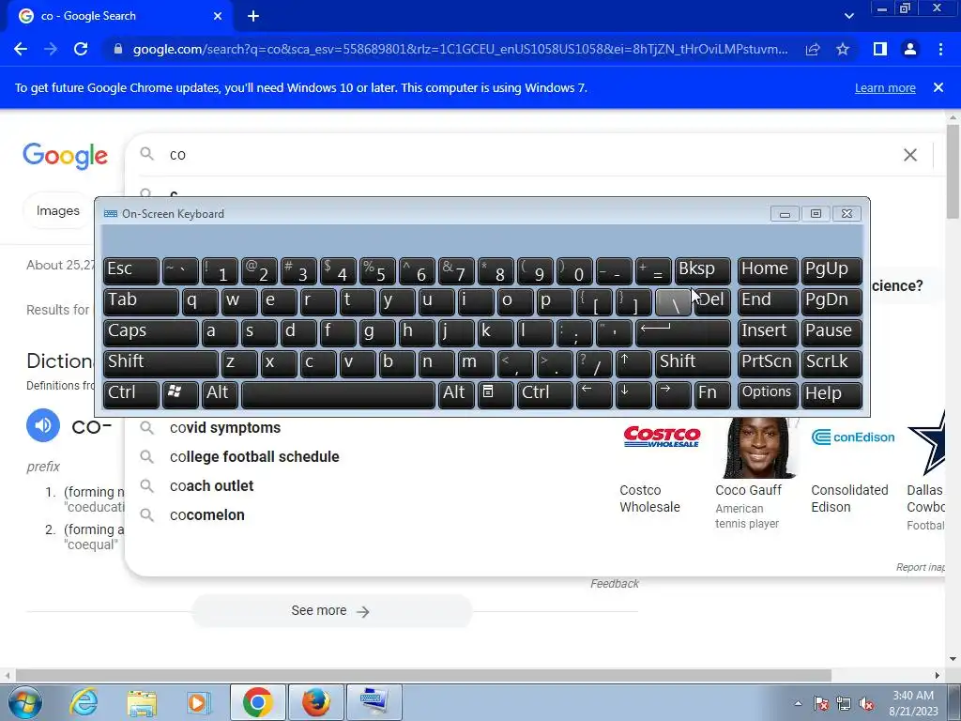This screenshot has height=721, width=961.
Task: Focus the Google search field containing 'co'
Action: pyautogui.click(x=527, y=155)
